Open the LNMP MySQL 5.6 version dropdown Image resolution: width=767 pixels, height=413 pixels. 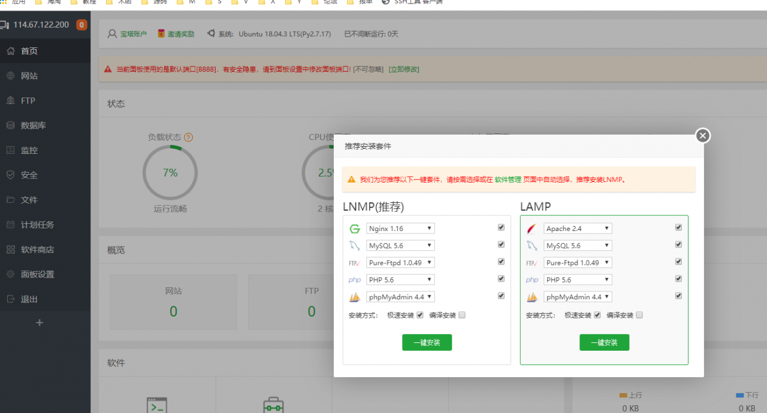pyautogui.click(x=401, y=245)
